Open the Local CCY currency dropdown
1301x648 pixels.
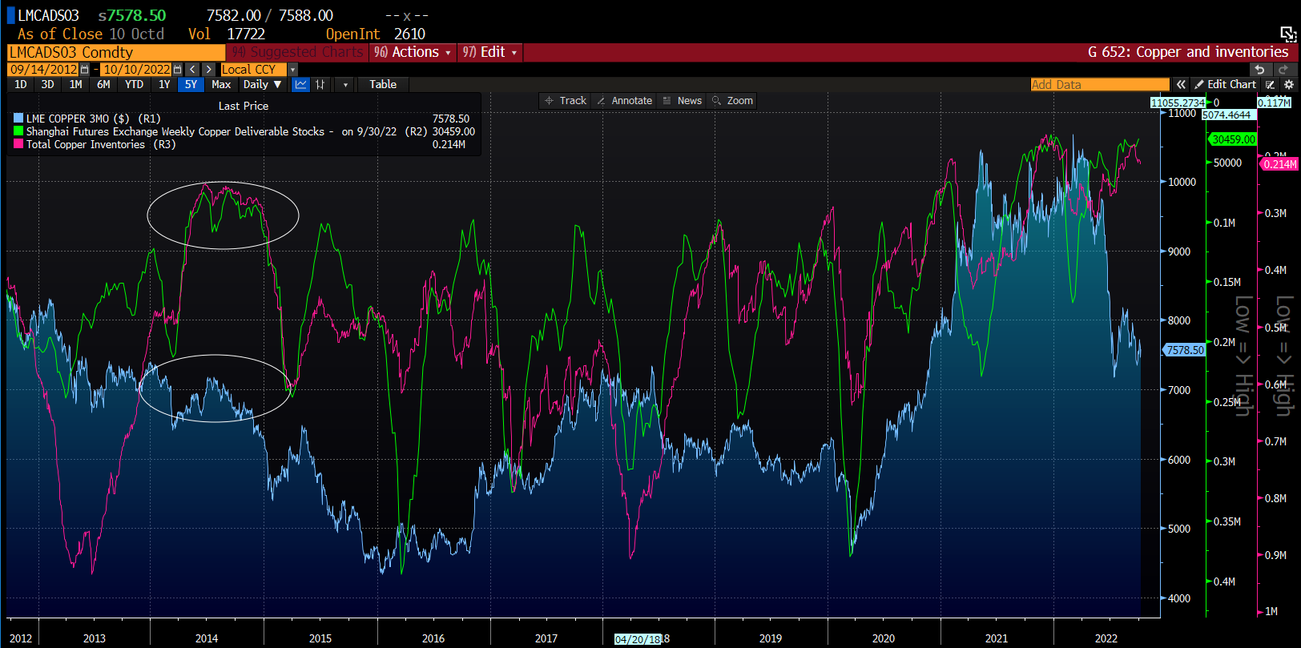pyautogui.click(x=292, y=70)
